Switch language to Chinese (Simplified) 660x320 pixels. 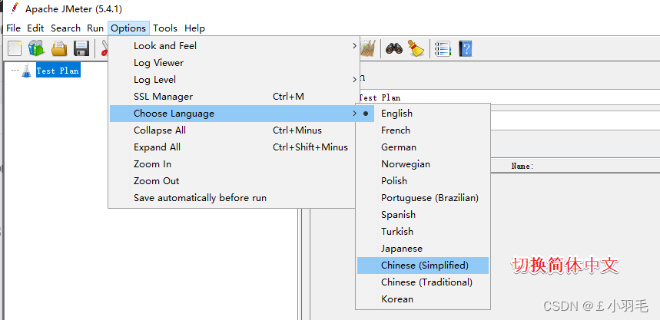[423, 266]
